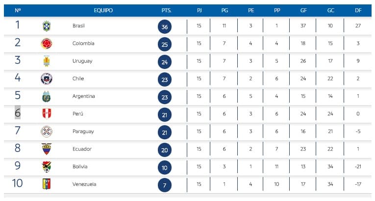Select the Colombia team name
Screen dimensions: 375x201
[83, 44]
